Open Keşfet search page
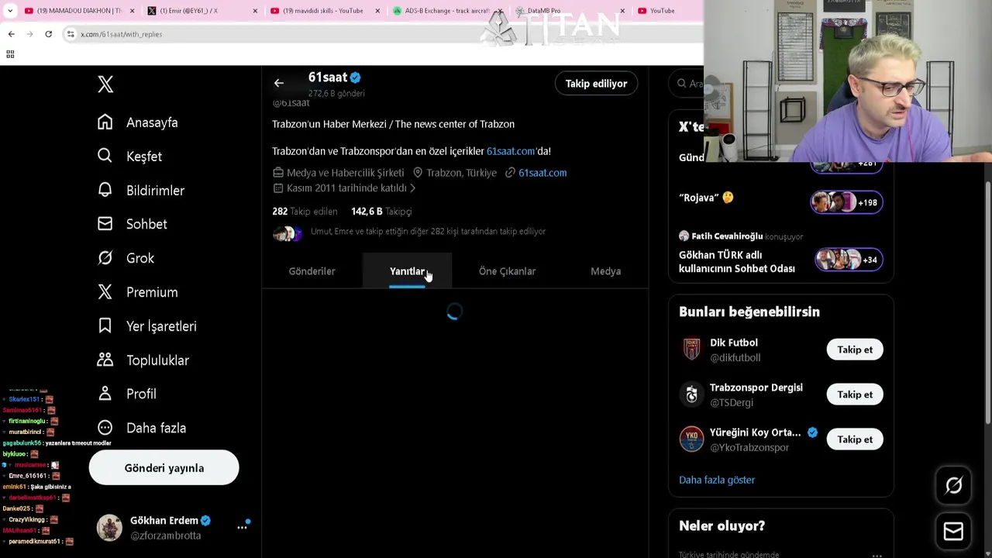The width and height of the screenshot is (992, 558). point(130,157)
